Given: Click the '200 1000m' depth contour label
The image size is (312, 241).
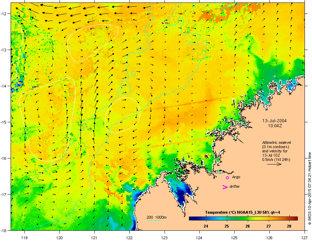Looking at the screenshot, I should tap(156, 217).
